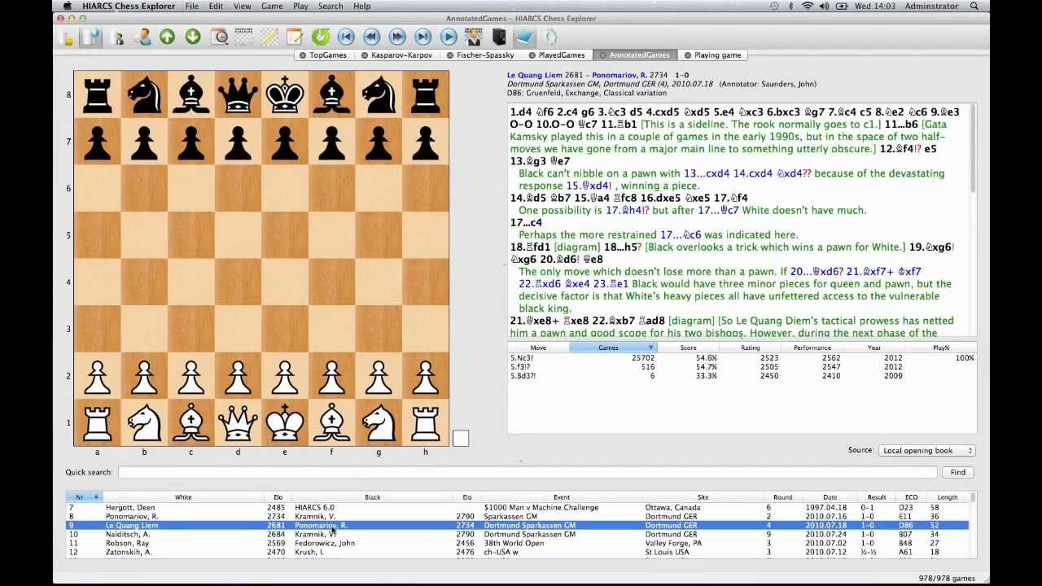
Task: Sort game list by Date column
Action: (x=830, y=496)
